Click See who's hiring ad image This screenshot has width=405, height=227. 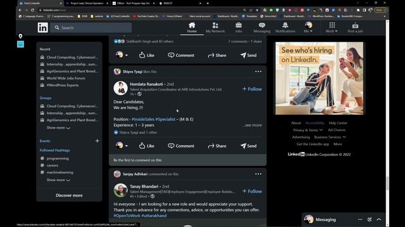click(x=319, y=78)
